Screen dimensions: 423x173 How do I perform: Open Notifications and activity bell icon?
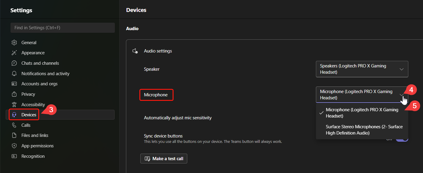[x=14, y=73]
